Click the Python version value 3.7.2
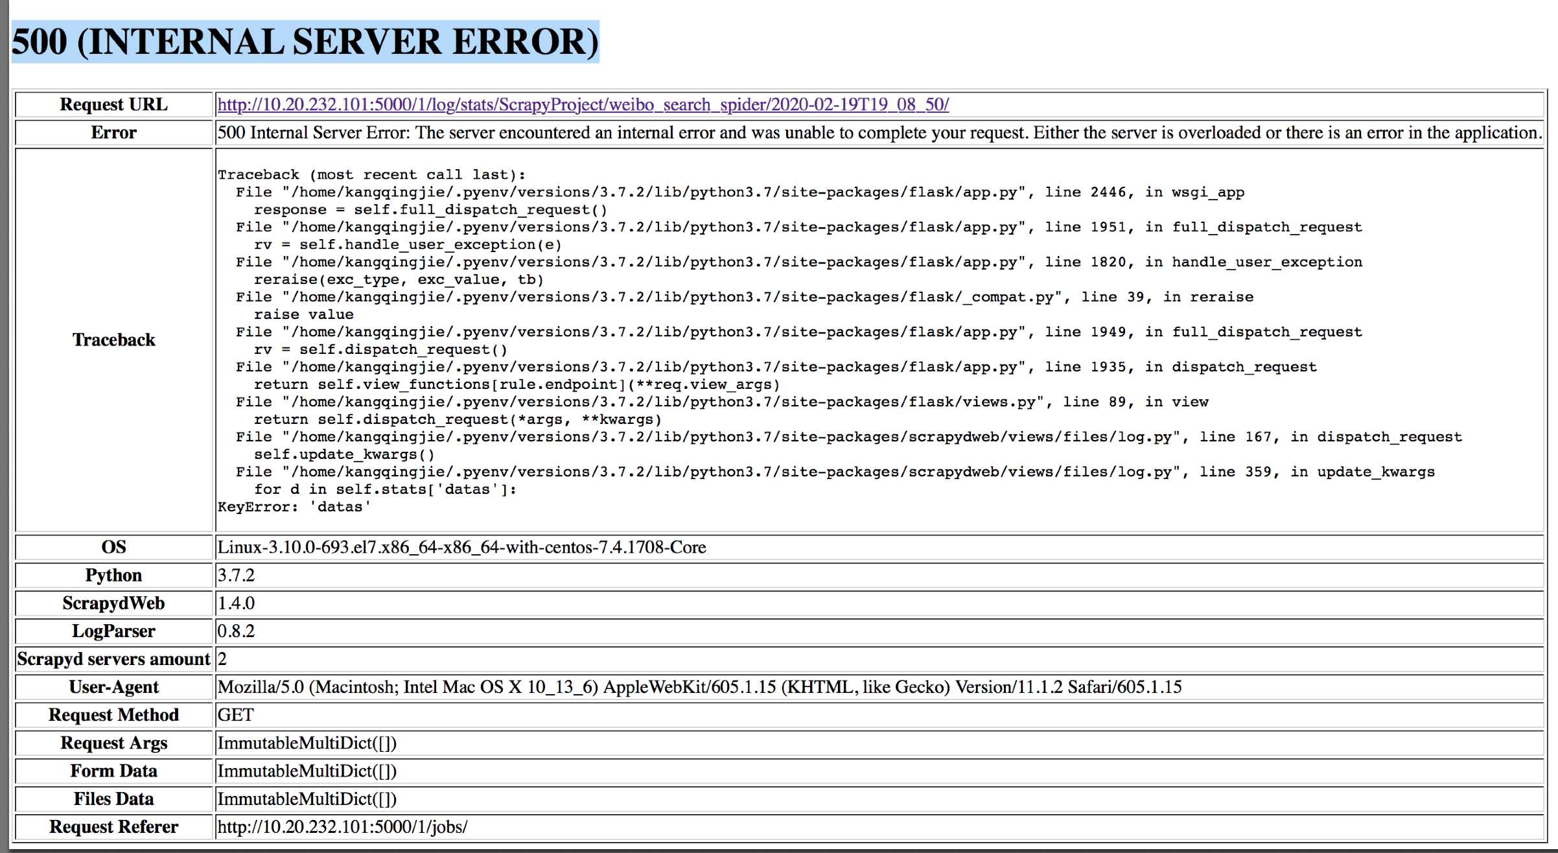The height and width of the screenshot is (853, 1558). pyautogui.click(x=237, y=575)
